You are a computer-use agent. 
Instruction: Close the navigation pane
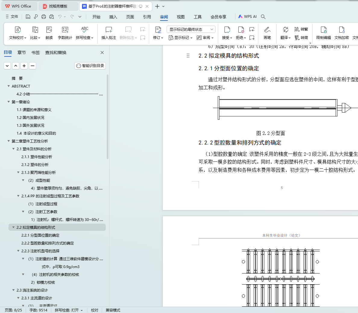(x=102, y=53)
